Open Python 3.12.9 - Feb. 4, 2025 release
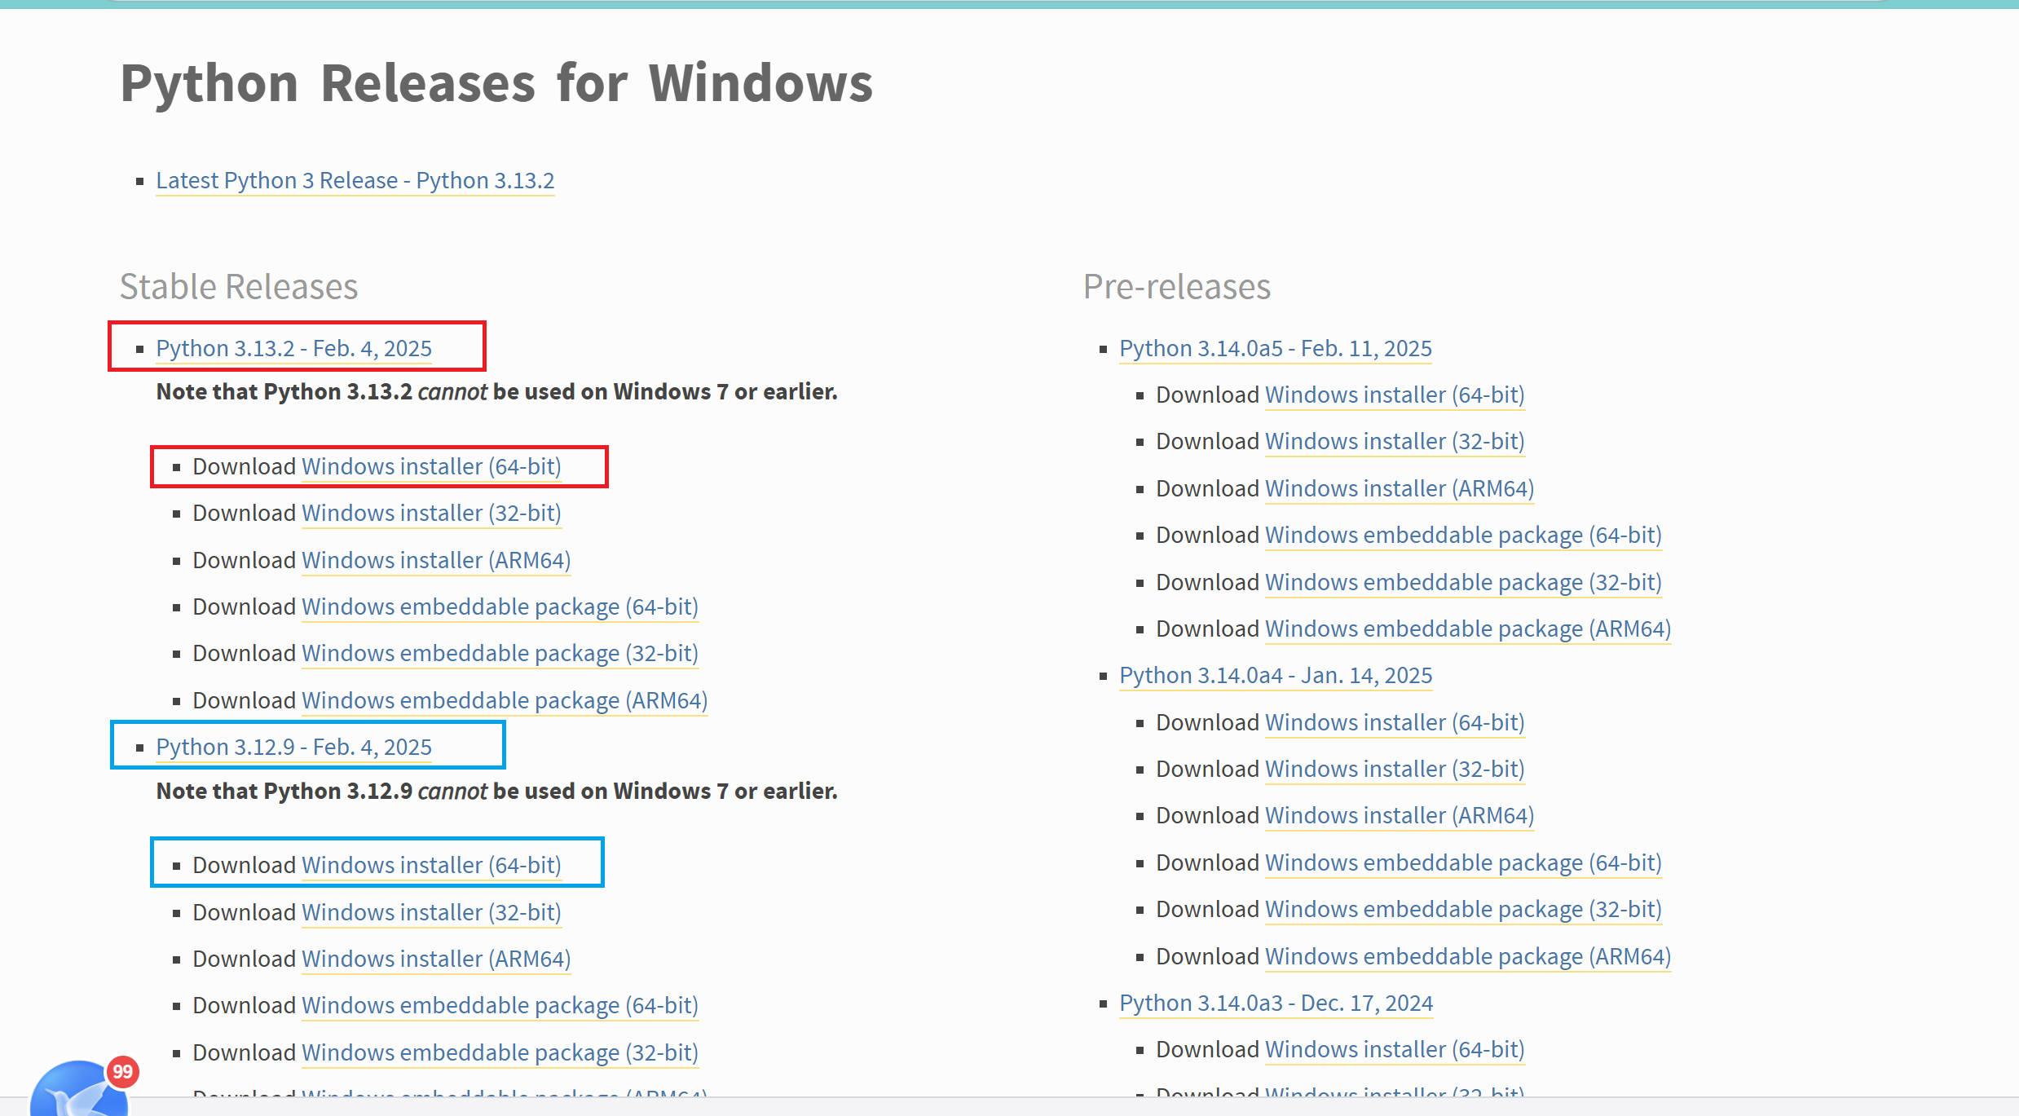 [293, 747]
